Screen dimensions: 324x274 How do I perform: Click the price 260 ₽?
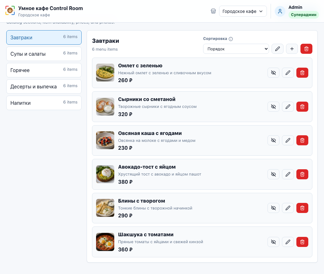pyautogui.click(x=125, y=80)
